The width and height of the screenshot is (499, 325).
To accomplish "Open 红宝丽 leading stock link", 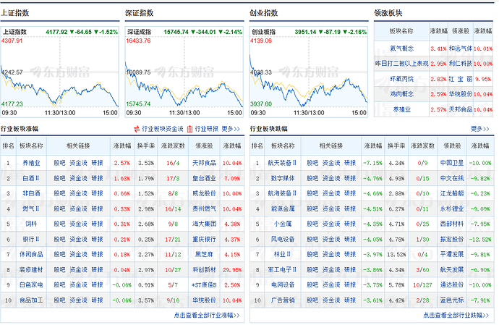I will 461,79.
